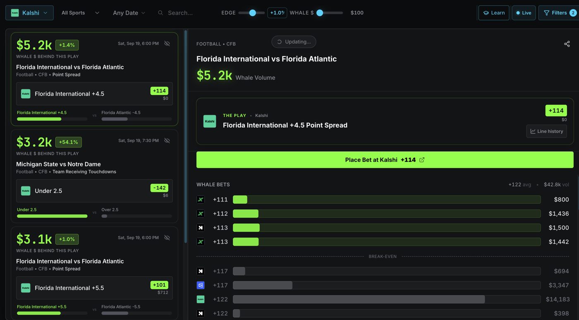Click the search magnifier icon
Viewport: 579px width, 320px height.
tap(160, 13)
